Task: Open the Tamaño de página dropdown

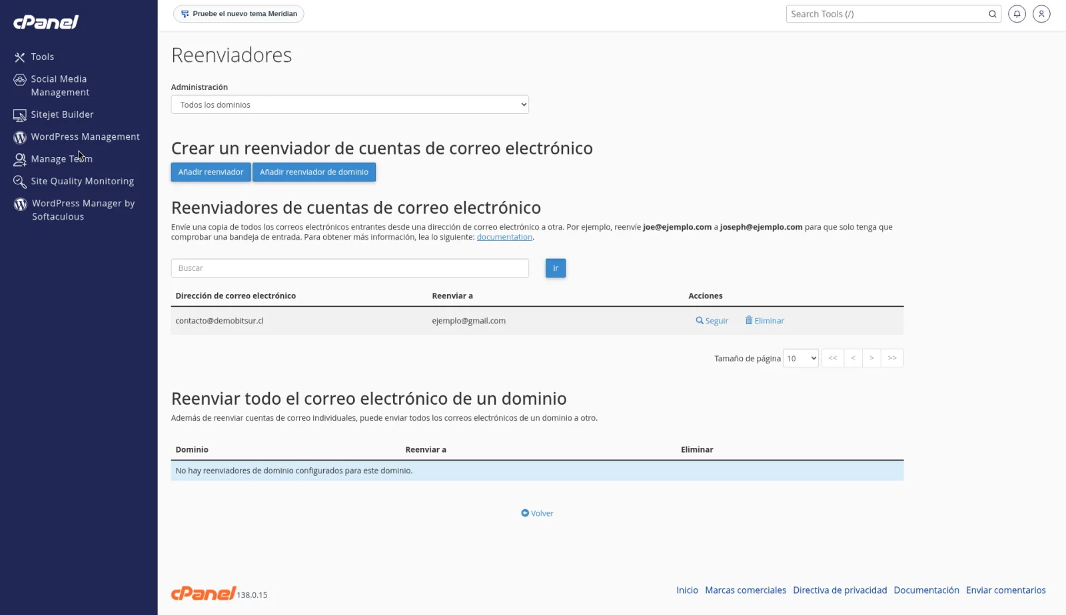Action: click(x=801, y=358)
